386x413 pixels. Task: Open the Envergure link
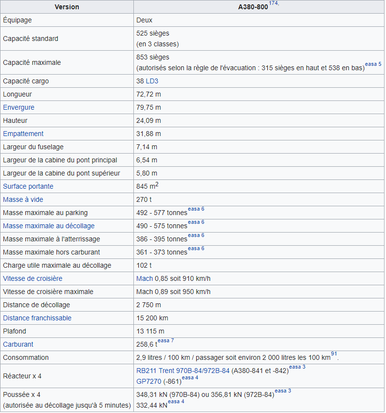tap(18, 107)
